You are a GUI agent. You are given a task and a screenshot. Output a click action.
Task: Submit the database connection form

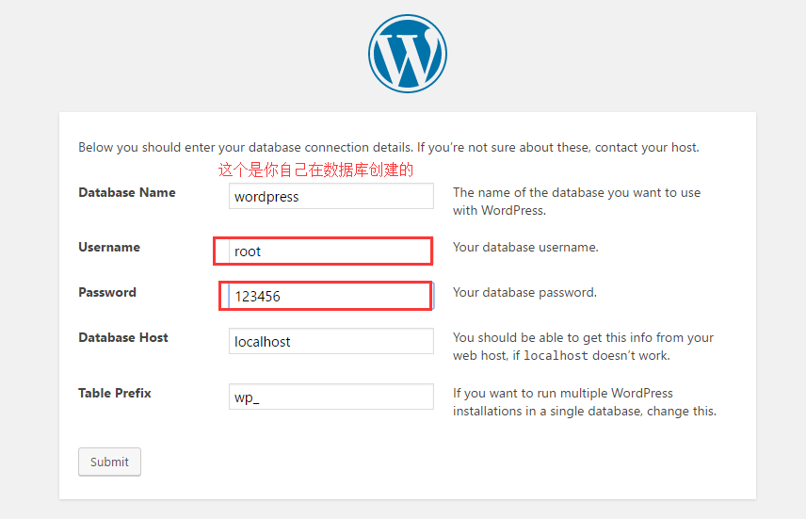click(x=109, y=462)
